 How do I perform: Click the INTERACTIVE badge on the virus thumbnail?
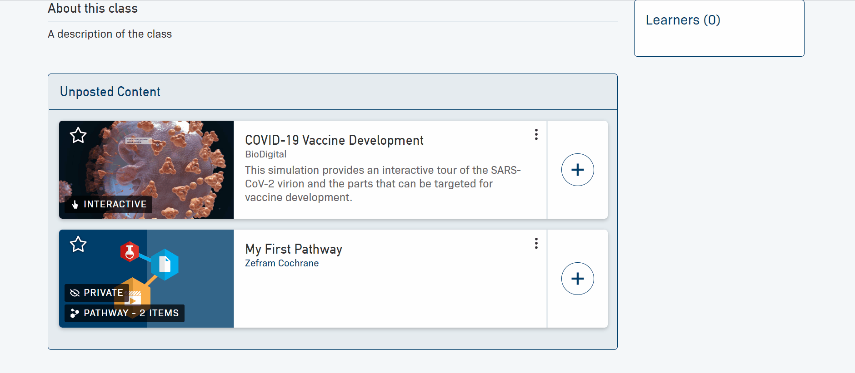[x=109, y=204]
